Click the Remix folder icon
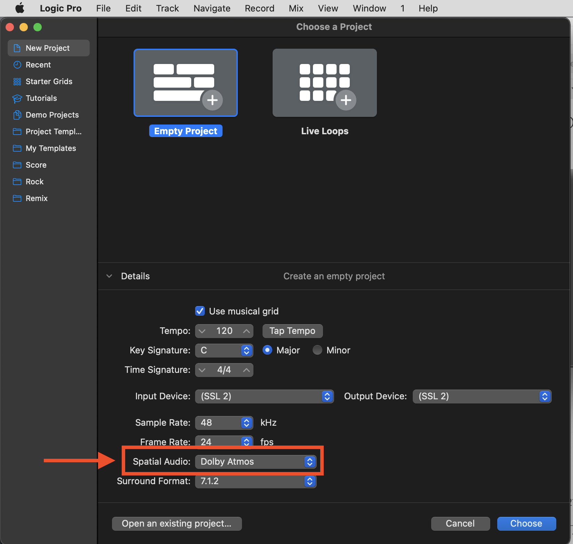The height and width of the screenshot is (544, 573). pos(17,198)
